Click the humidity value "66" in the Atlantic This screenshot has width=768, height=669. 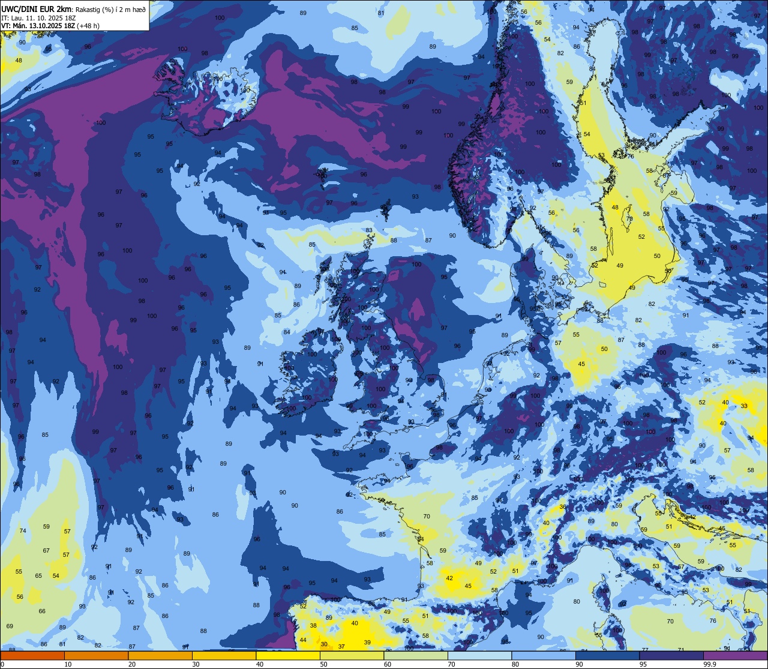click(x=42, y=611)
